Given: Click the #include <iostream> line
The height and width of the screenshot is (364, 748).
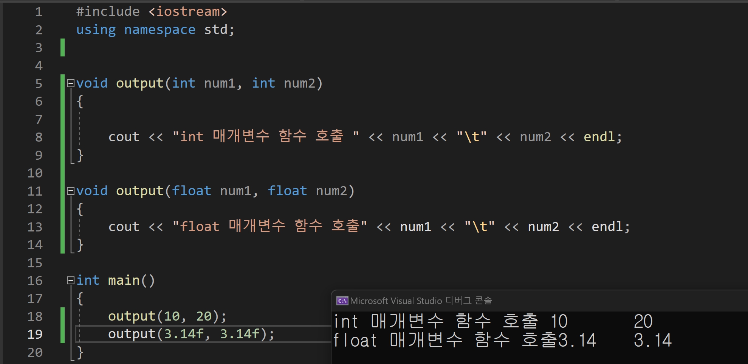Looking at the screenshot, I should [152, 12].
